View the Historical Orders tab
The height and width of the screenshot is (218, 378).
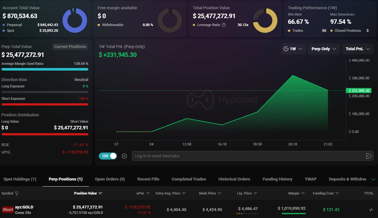click(234, 179)
